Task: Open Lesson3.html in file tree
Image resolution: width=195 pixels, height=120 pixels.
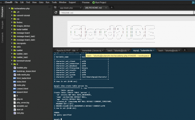Action: point(22,89)
